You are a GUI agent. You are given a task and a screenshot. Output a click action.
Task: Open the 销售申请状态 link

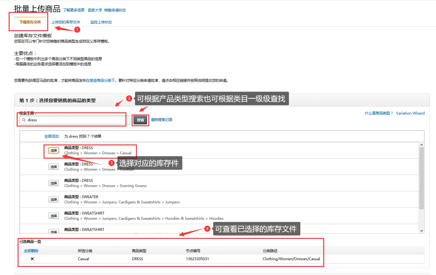115,10
